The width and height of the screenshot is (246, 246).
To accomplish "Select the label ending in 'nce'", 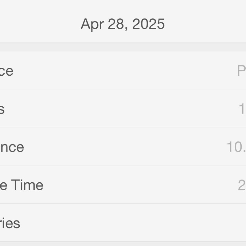I will pyautogui.click(x=12, y=147).
